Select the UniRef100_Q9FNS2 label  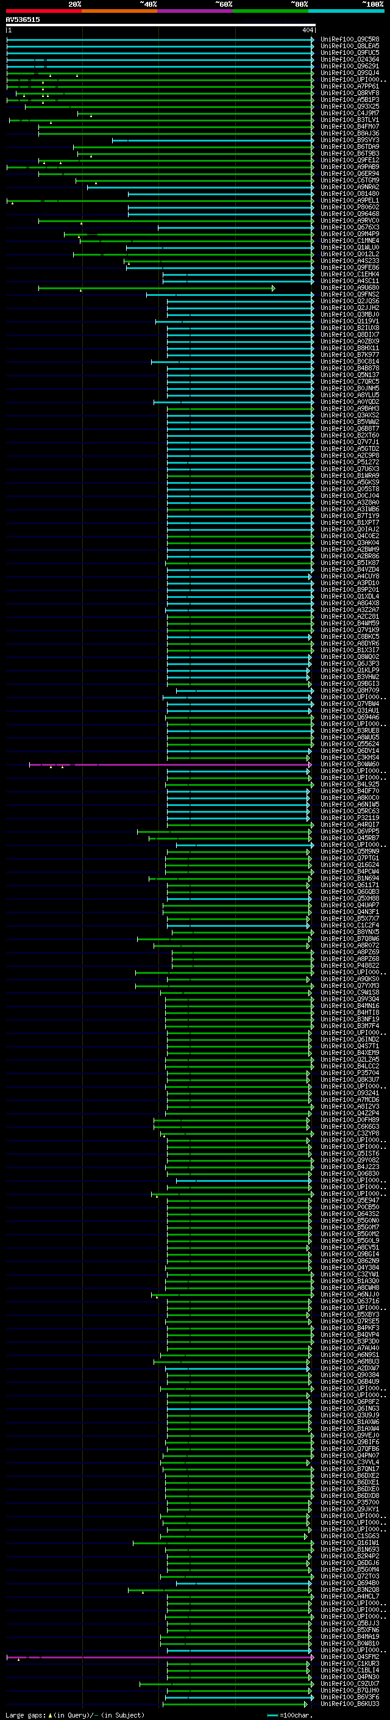point(350,295)
